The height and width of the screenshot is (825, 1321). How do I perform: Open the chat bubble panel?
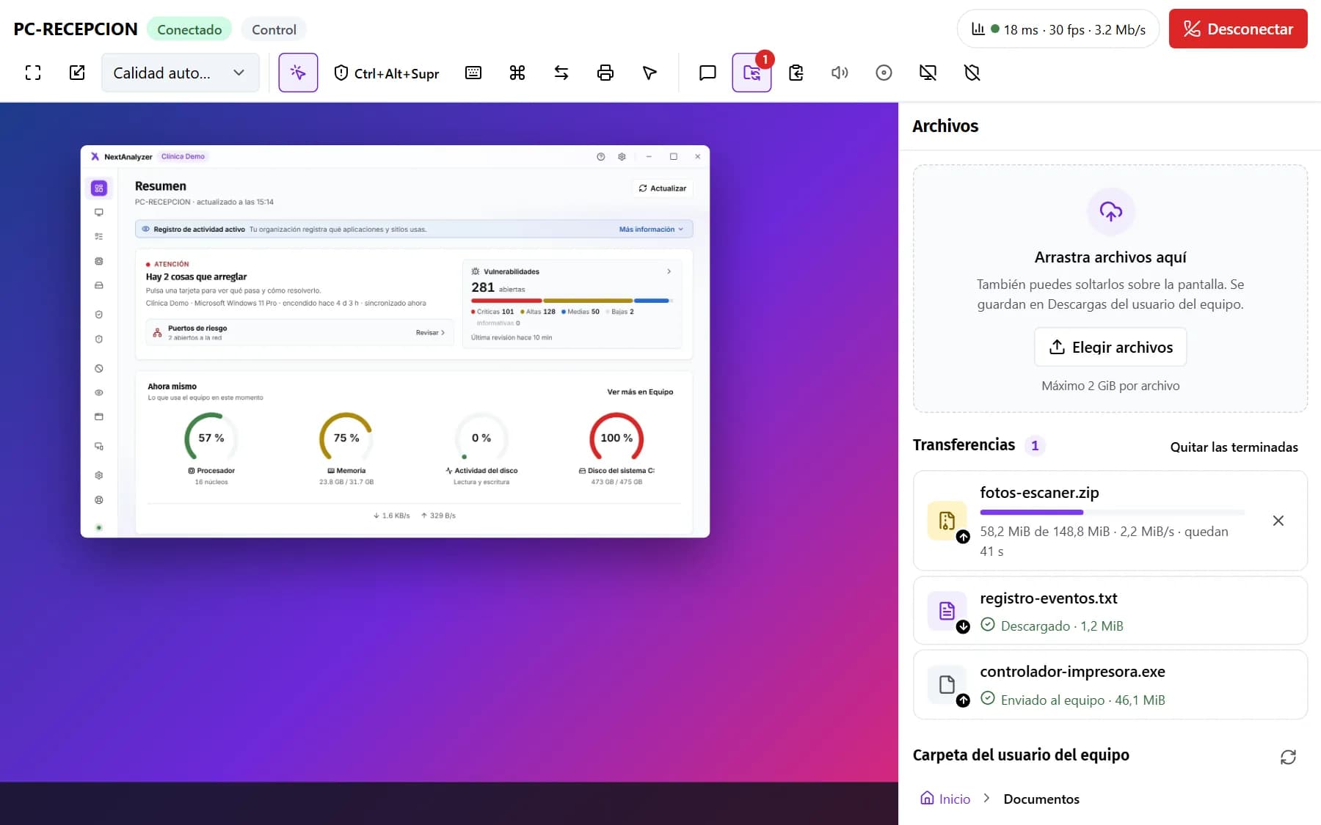coord(707,73)
